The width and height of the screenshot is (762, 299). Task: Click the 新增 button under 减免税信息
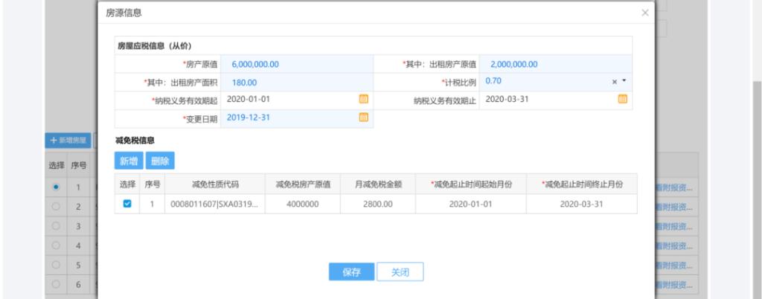click(x=129, y=160)
